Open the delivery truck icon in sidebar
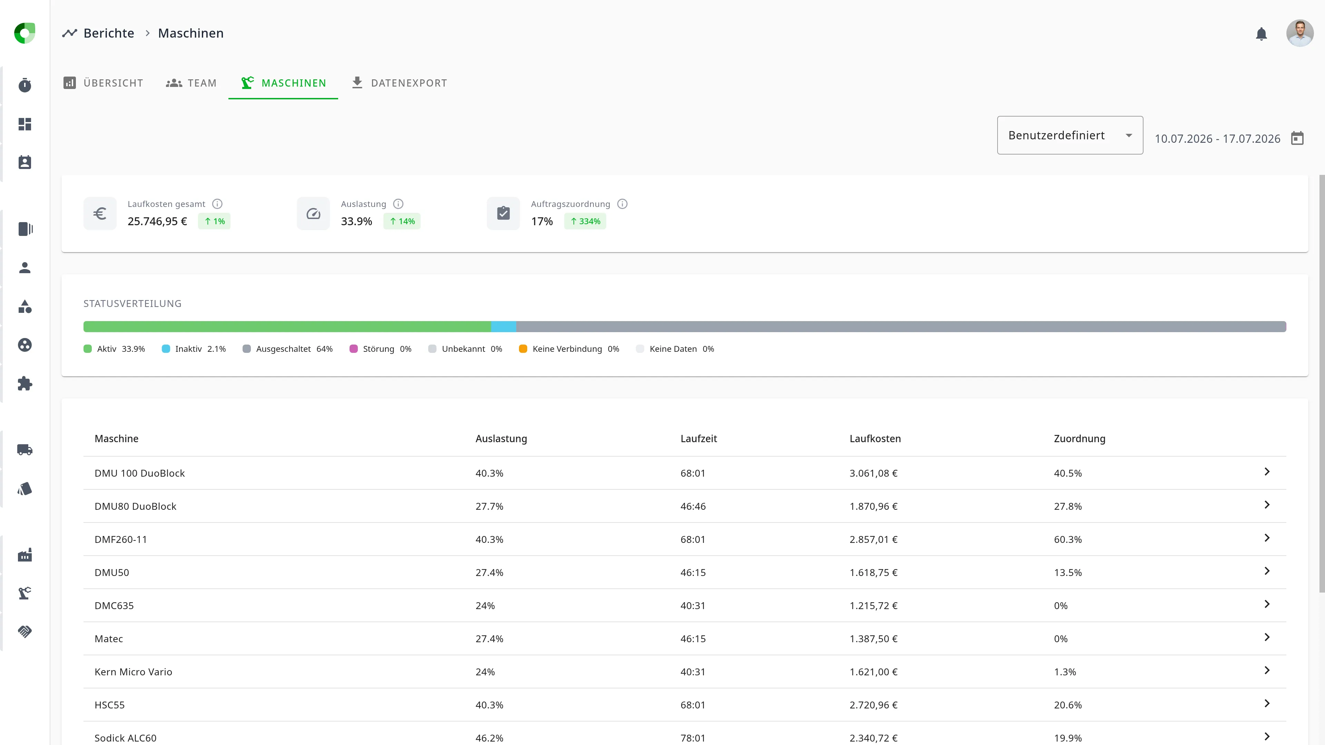The image size is (1325, 745). 25,450
